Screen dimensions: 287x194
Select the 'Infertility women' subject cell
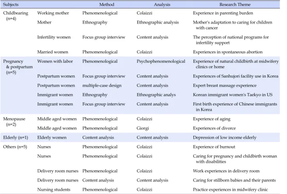tap(54, 37)
